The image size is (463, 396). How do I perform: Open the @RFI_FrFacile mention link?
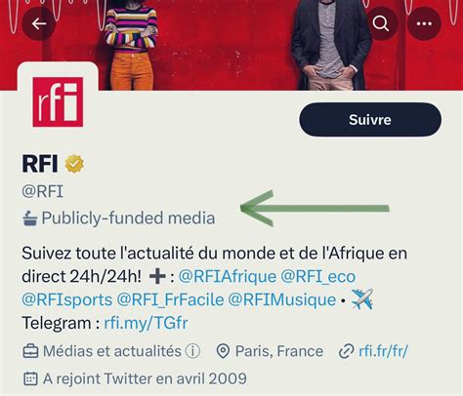pyautogui.click(x=170, y=299)
